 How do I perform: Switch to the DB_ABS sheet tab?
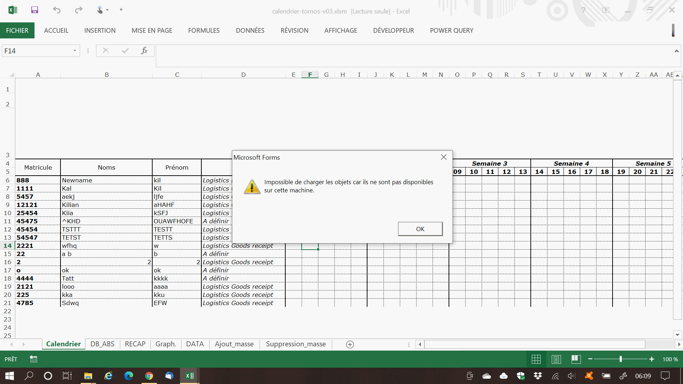pos(102,344)
